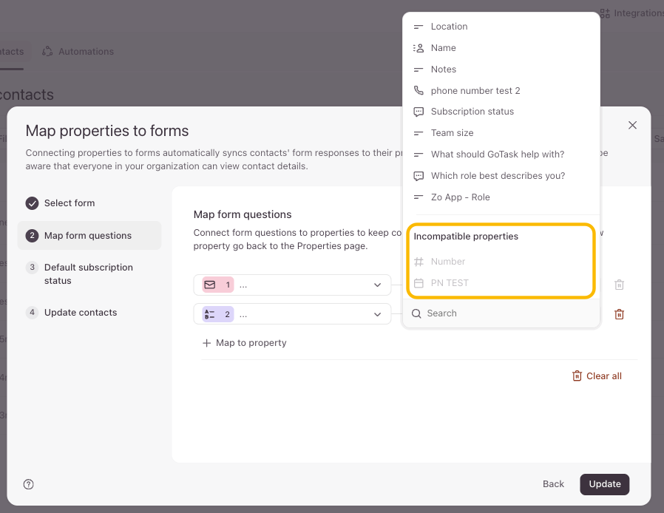The width and height of the screenshot is (664, 513).
Task: Click the help question mark icon
Action: point(29,485)
